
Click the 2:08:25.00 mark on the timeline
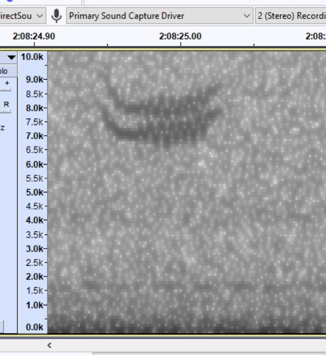coord(180,37)
